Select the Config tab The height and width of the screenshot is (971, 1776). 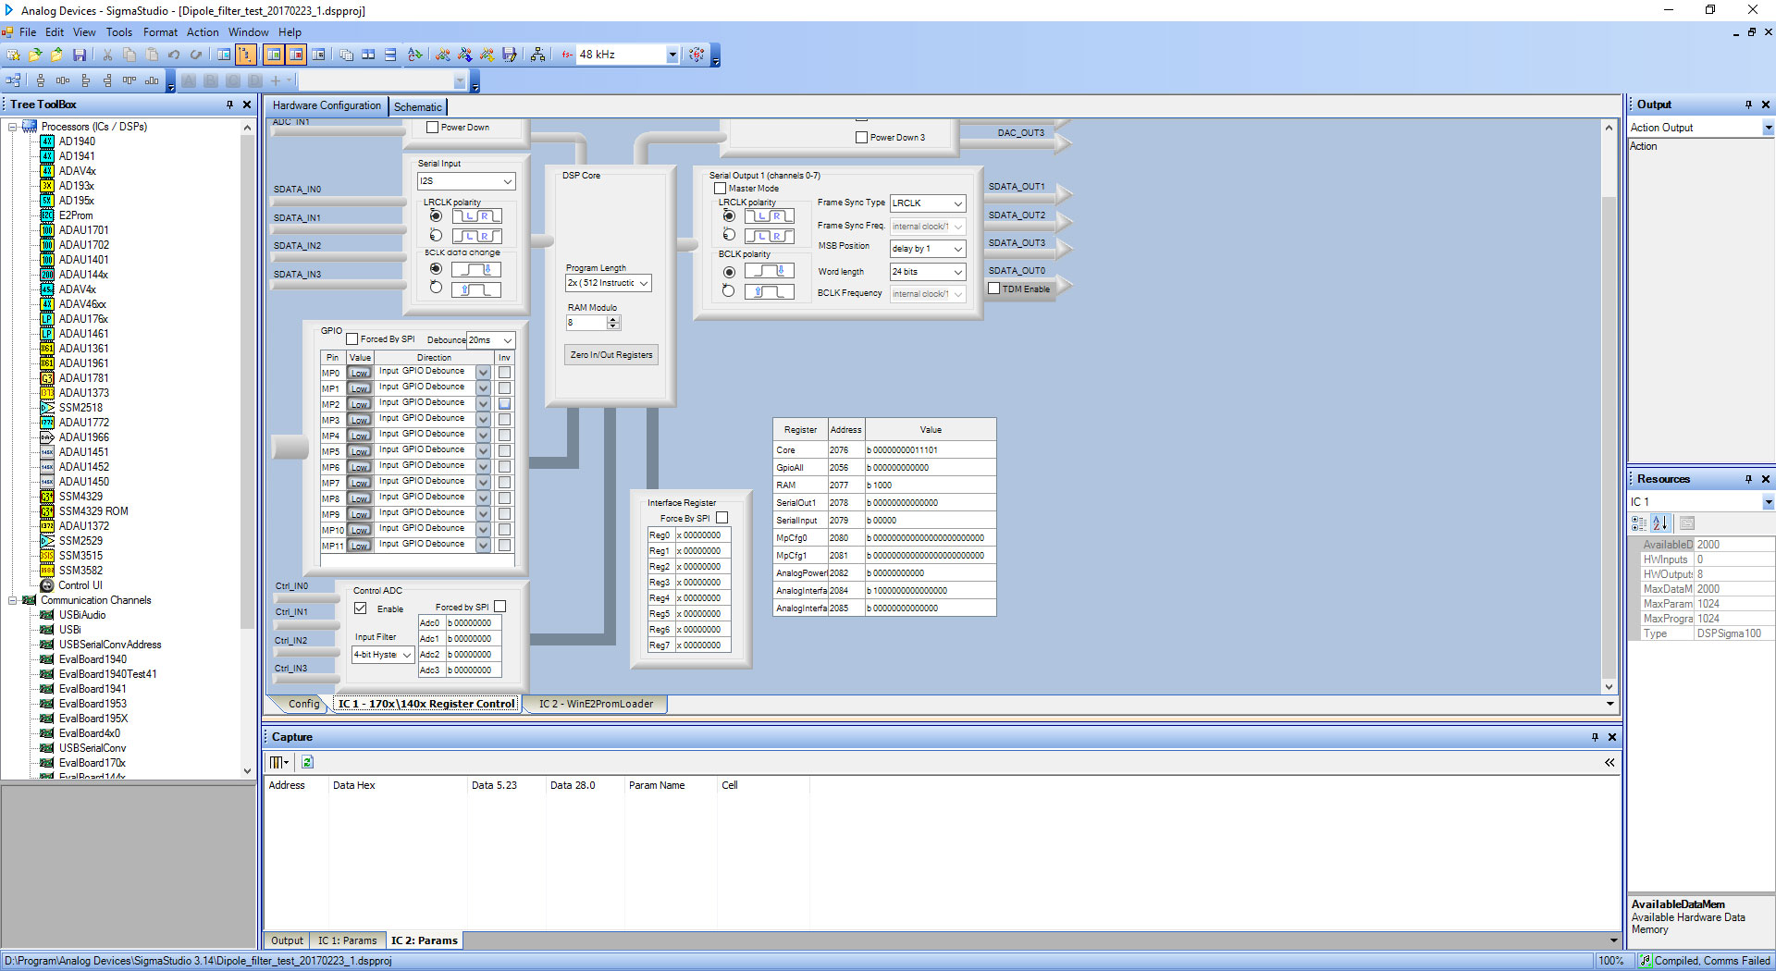coord(303,704)
